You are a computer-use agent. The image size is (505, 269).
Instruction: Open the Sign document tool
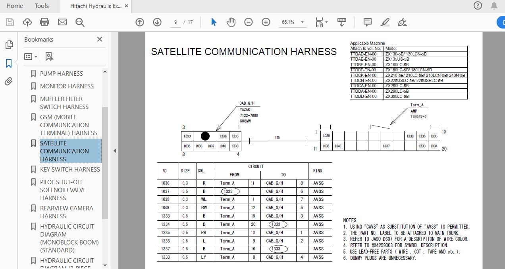pos(402,22)
